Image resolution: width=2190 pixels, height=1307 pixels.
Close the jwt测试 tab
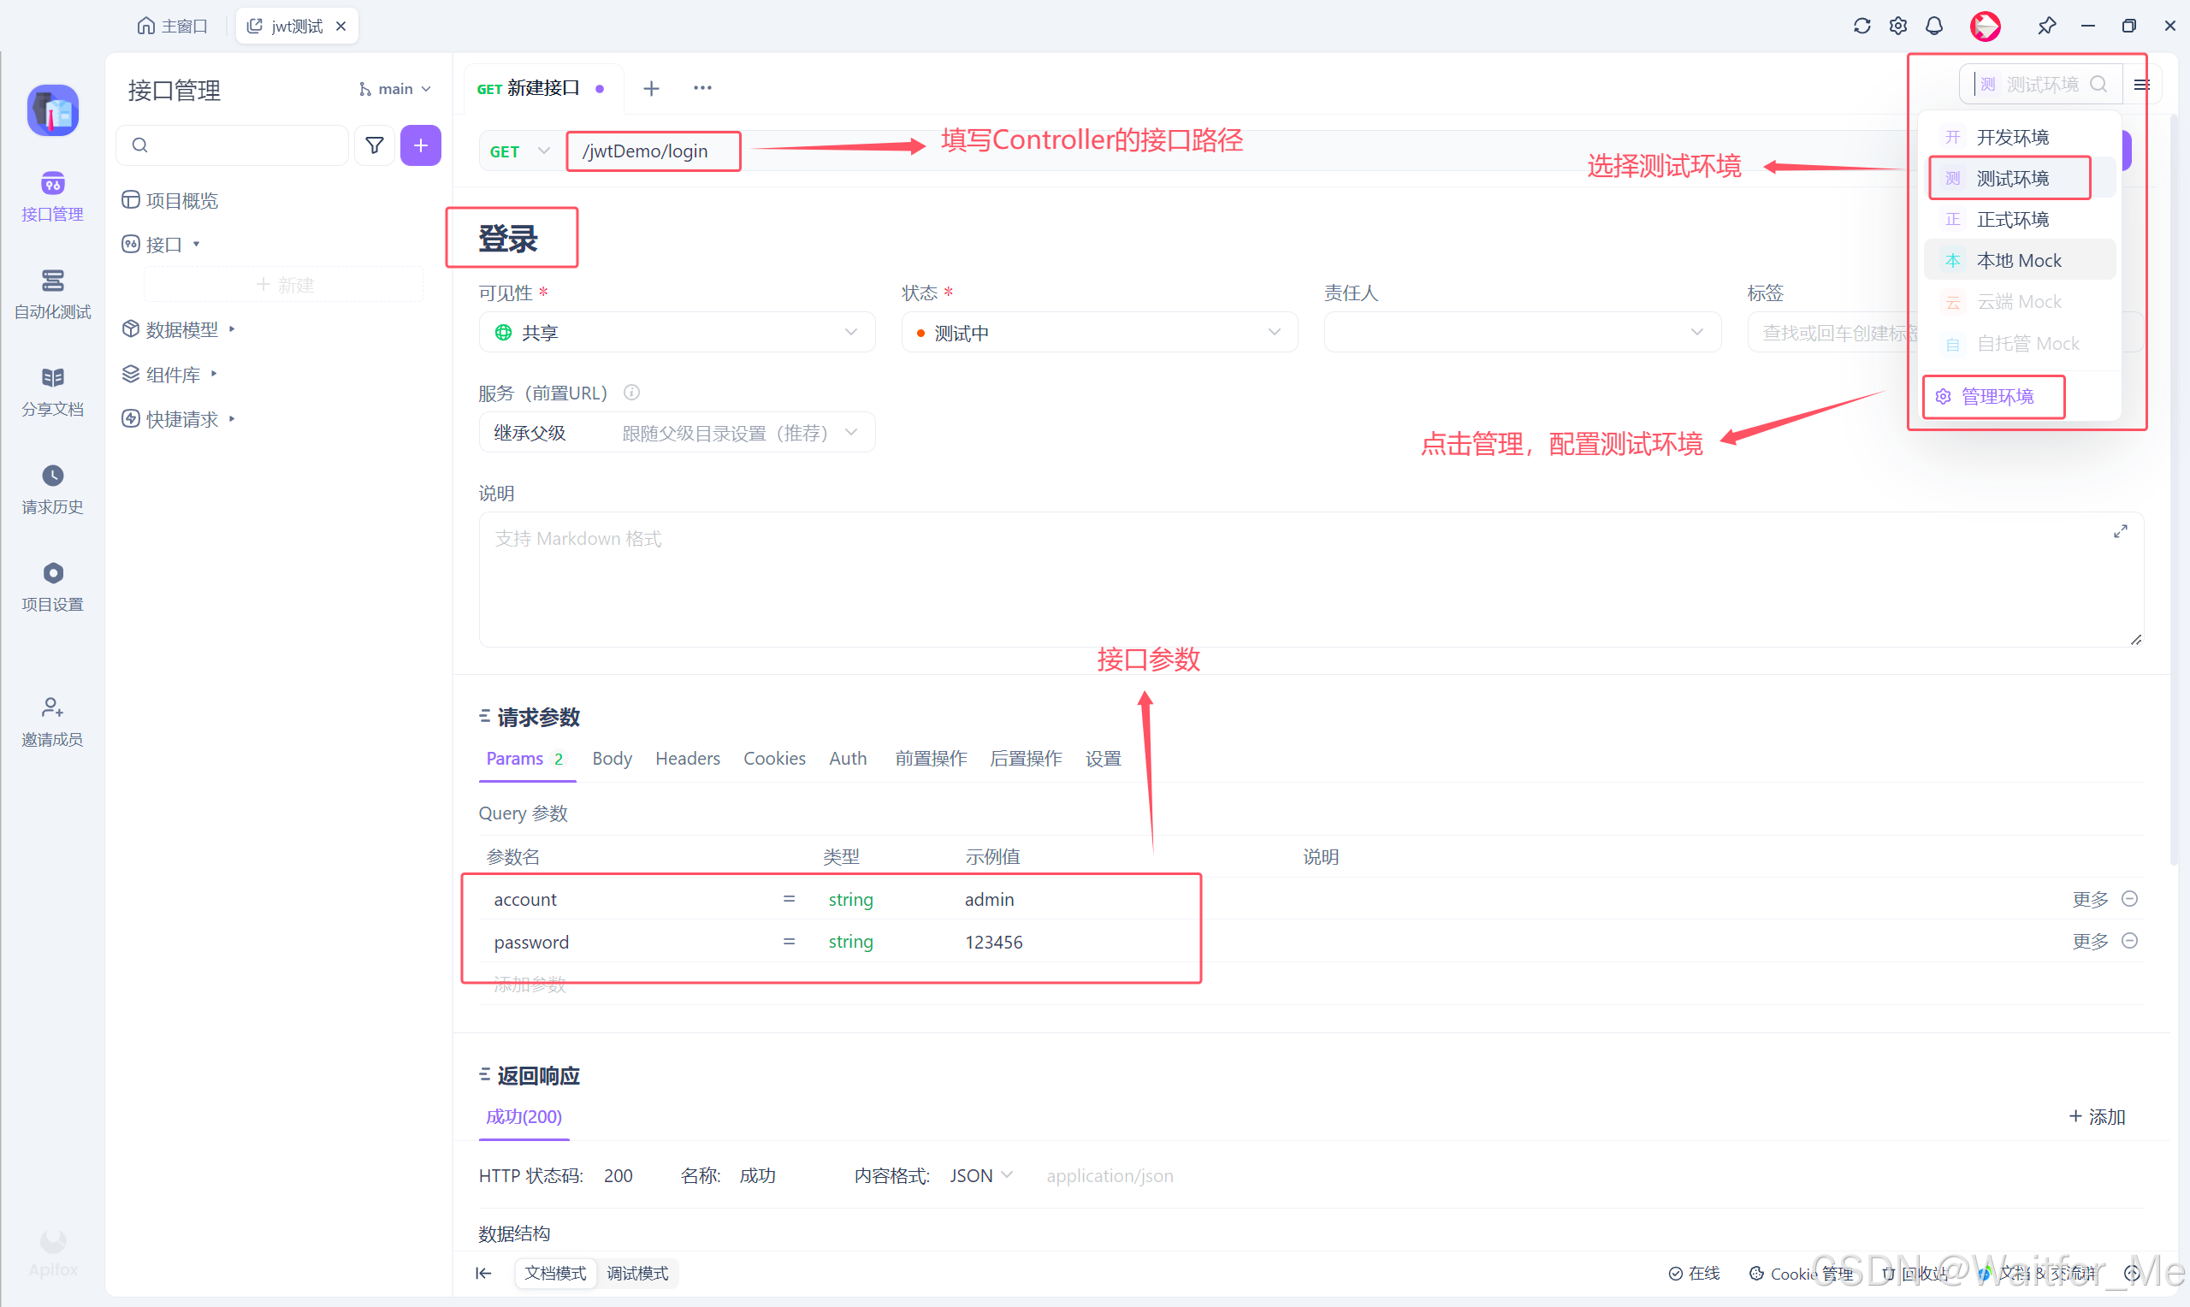(340, 27)
